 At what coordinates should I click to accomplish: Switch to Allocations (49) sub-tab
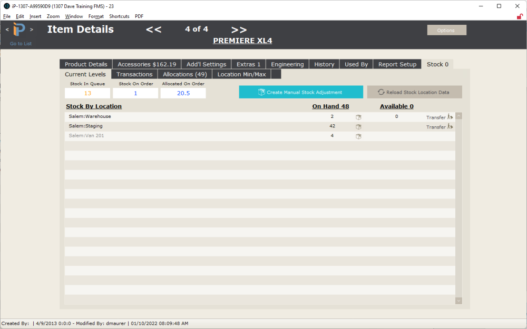coord(185,74)
